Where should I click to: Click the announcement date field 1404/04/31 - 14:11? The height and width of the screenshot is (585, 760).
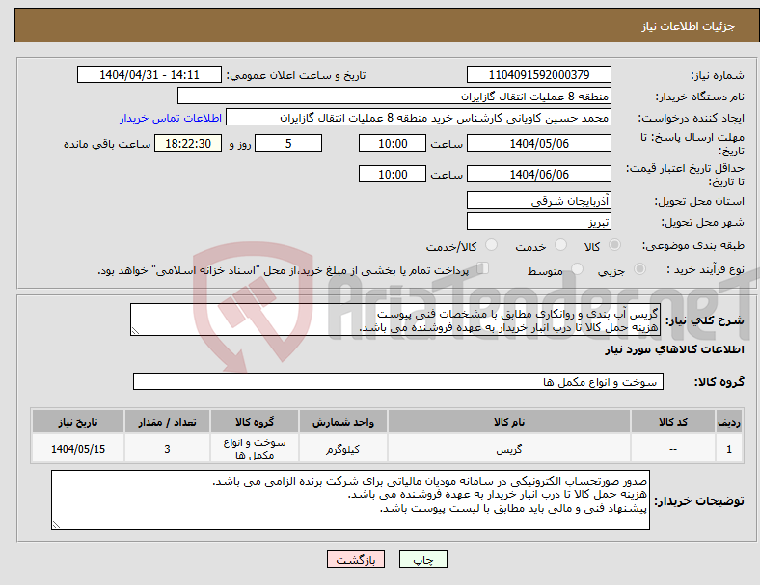click(x=149, y=74)
